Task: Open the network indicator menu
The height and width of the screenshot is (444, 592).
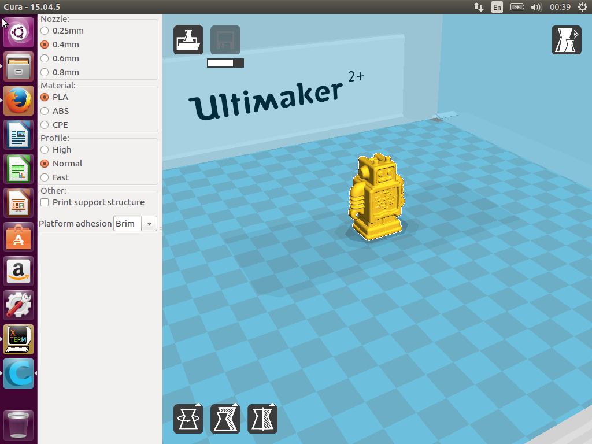Action: [x=478, y=7]
